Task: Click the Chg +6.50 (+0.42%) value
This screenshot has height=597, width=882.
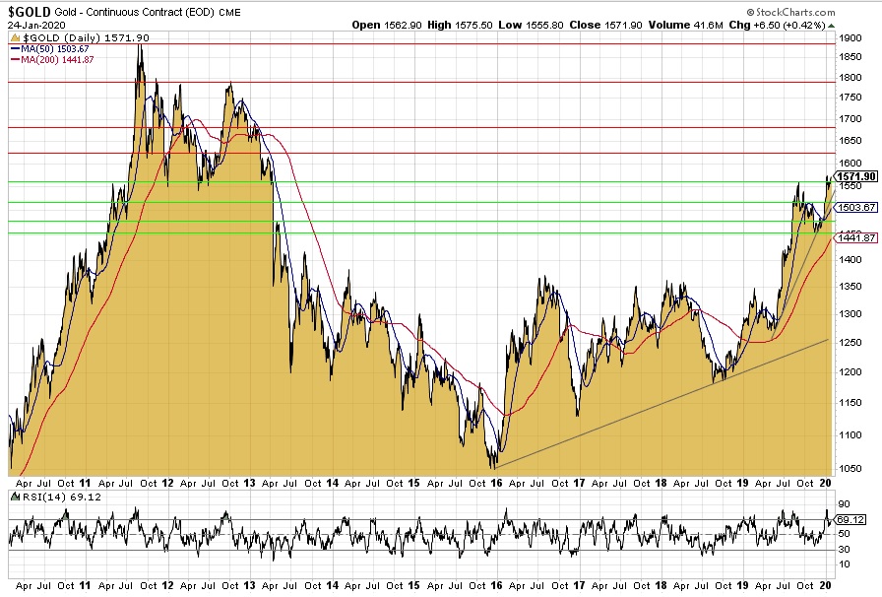Action: pyautogui.click(x=781, y=24)
